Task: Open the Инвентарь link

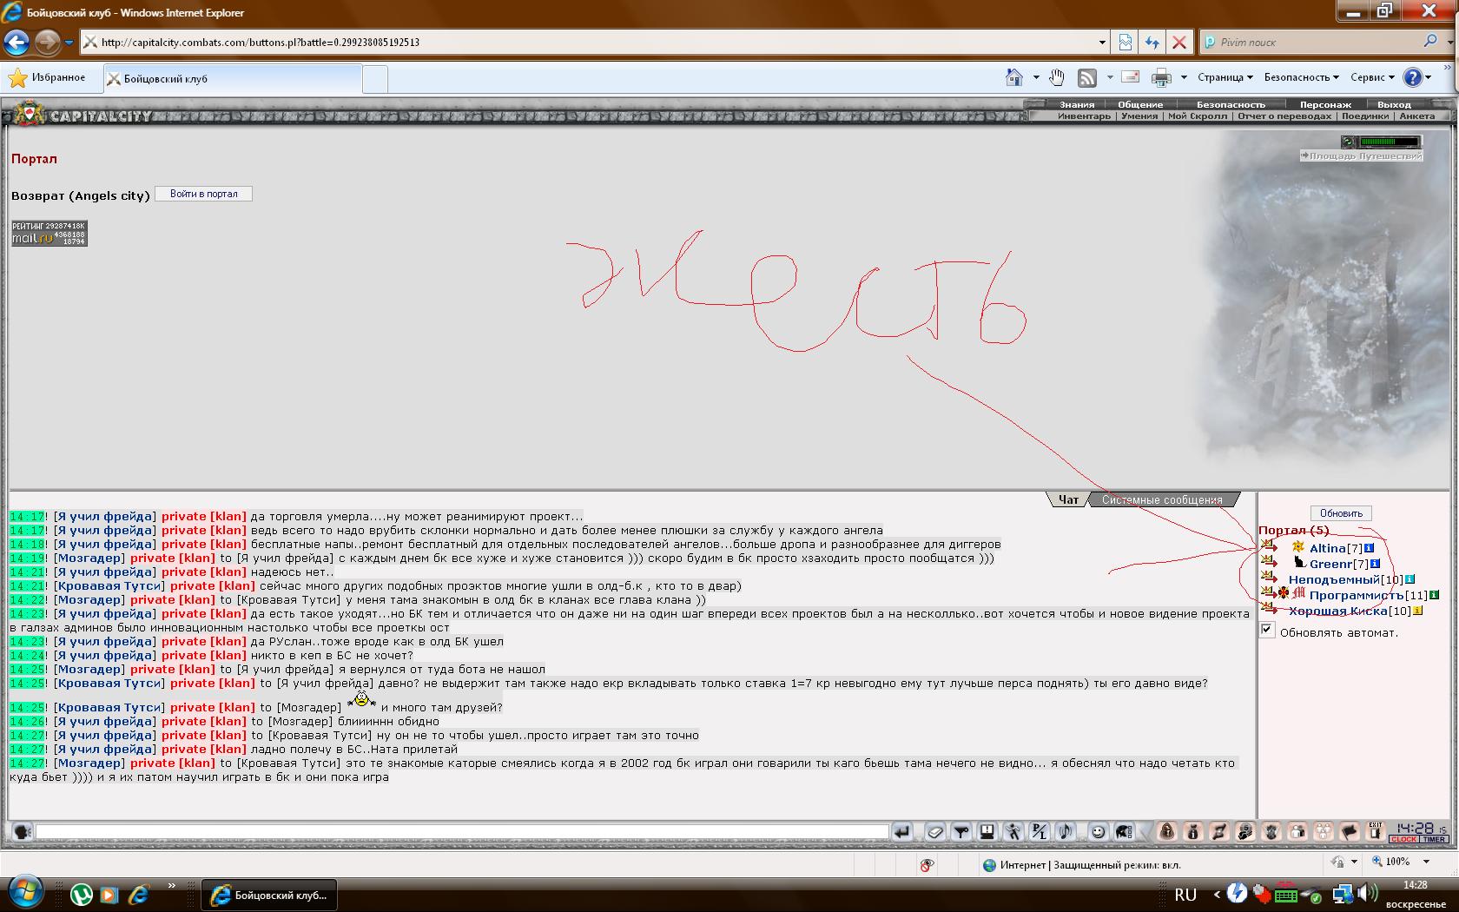Action: (x=1084, y=116)
